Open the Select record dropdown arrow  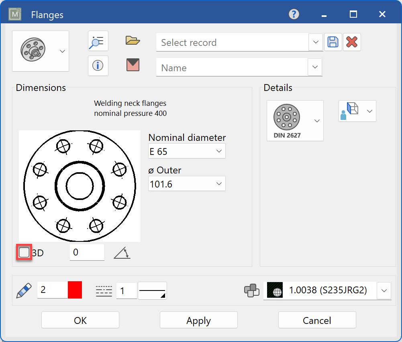coord(315,42)
